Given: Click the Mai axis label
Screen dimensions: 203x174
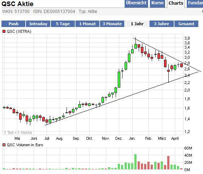Looking at the screenshot, I should click(x=17, y=138).
